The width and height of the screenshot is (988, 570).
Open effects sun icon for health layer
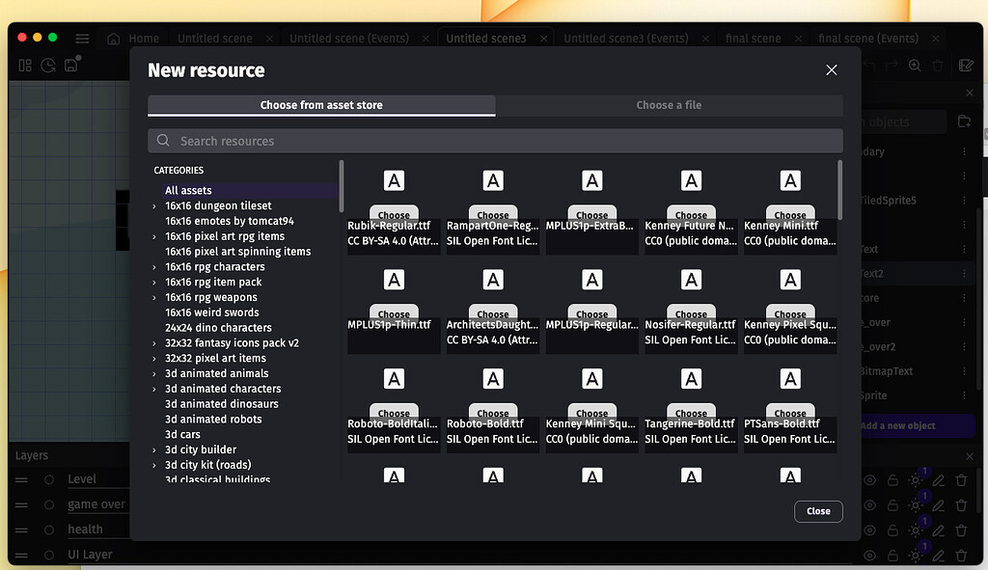(916, 529)
